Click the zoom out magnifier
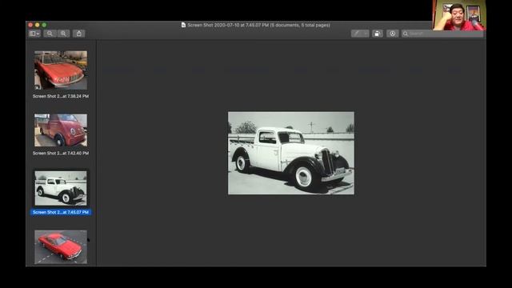 [x=50, y=34]
